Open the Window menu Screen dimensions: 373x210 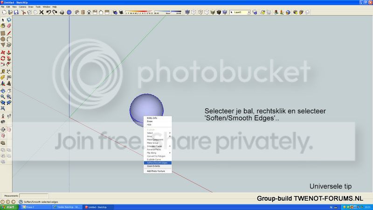(46, 7)
